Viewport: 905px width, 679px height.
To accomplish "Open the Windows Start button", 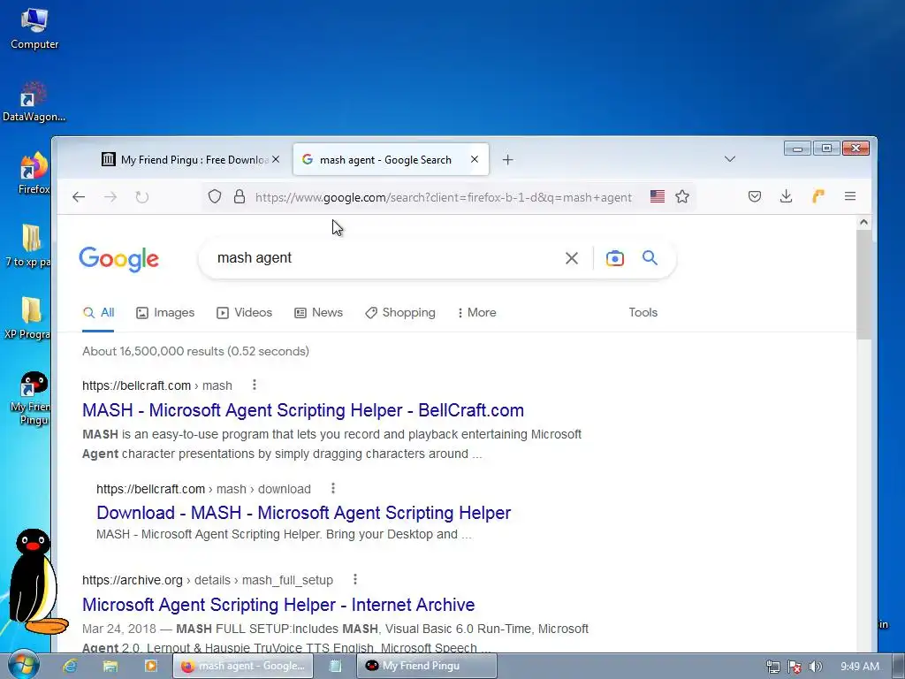I will pyautogui.click(x=23, y=666).
